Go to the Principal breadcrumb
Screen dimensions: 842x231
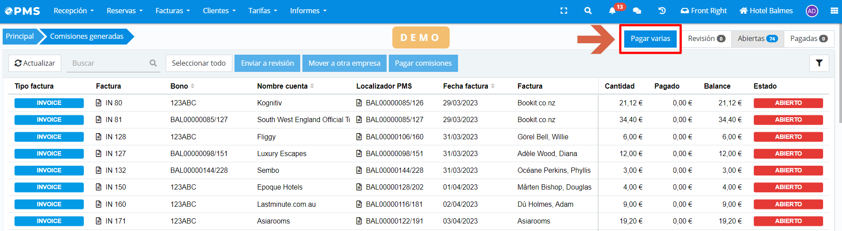20,36
